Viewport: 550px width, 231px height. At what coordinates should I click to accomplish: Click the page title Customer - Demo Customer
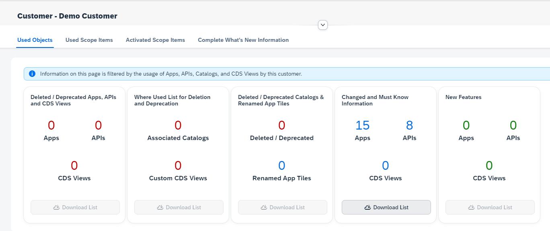[x=67, y=16]
